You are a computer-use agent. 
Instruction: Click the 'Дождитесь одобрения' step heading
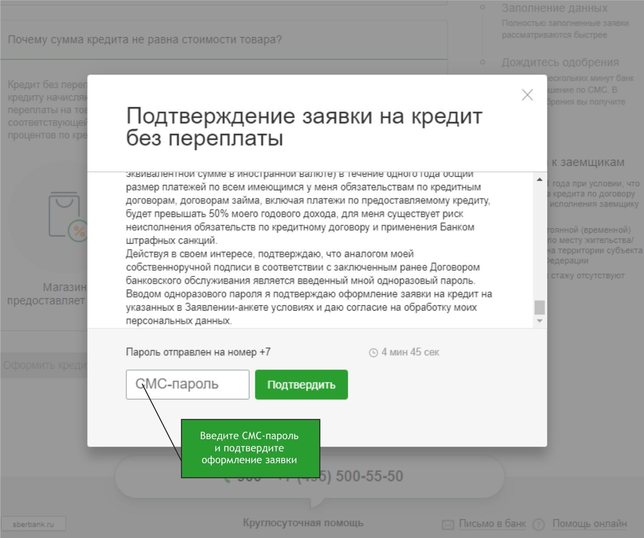click(x=560, y=62)
